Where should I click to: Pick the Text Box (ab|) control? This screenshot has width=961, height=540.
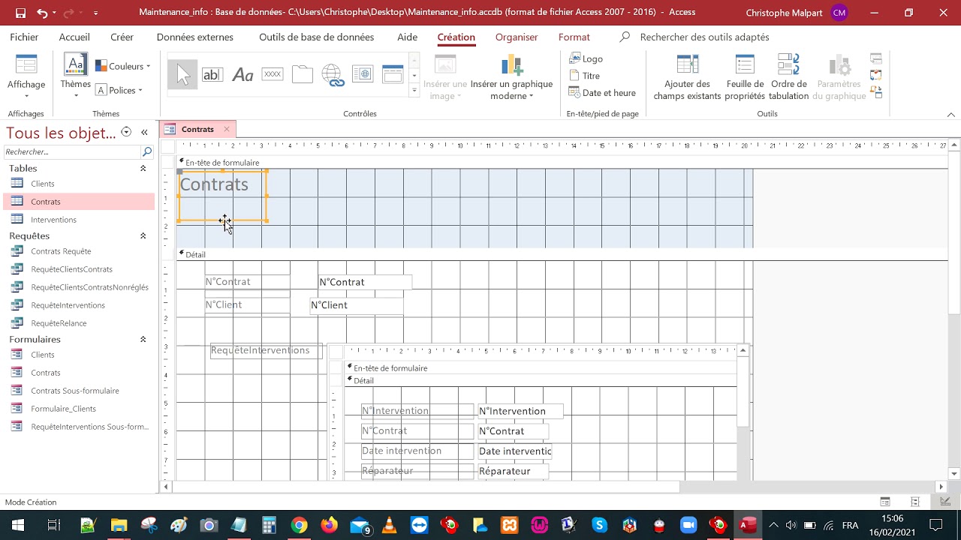[212, 74]
